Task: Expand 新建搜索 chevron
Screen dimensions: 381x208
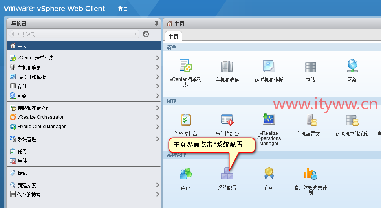Action: [158, 185]
